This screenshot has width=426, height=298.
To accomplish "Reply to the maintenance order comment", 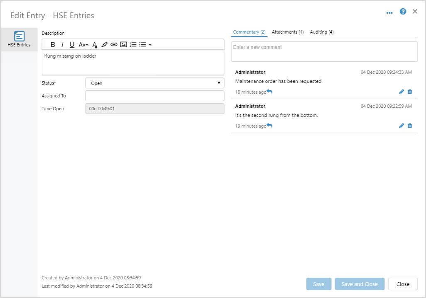I will point(269,92).
